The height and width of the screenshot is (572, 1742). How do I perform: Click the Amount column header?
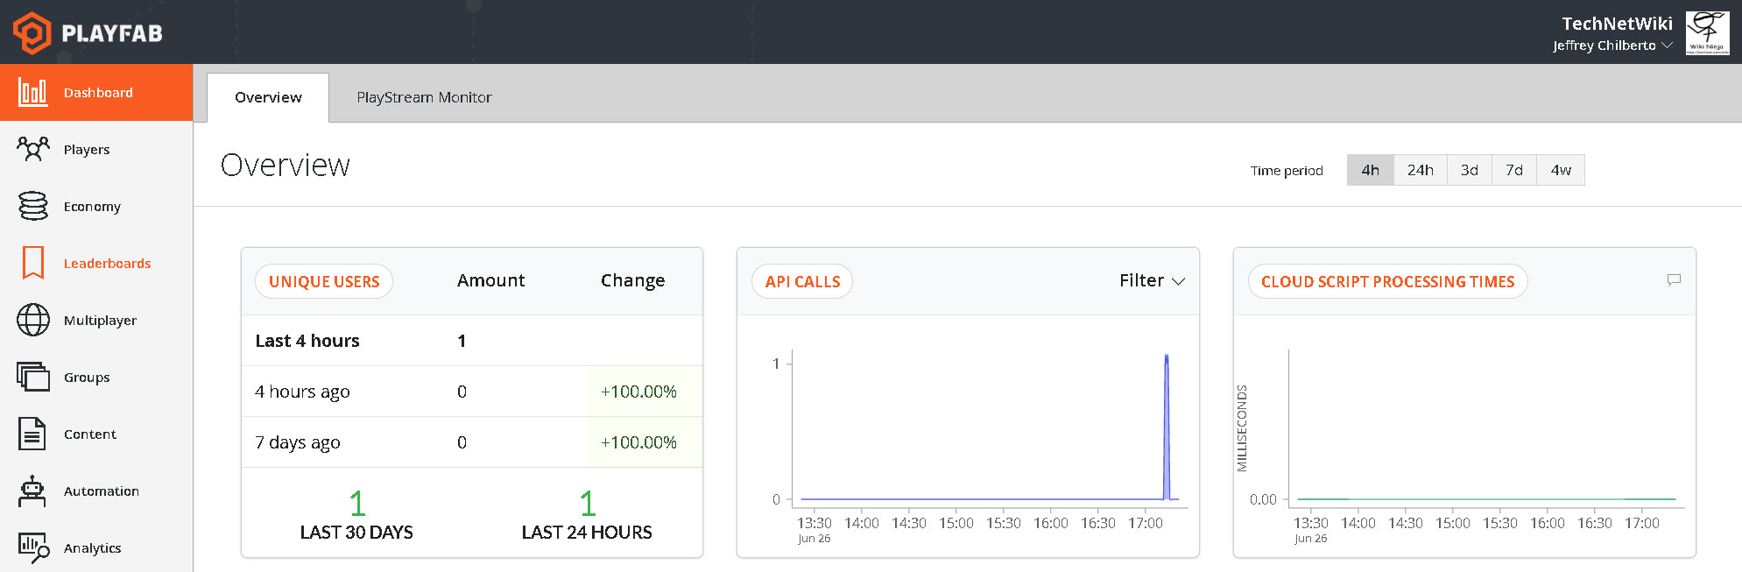coord(490,280)
